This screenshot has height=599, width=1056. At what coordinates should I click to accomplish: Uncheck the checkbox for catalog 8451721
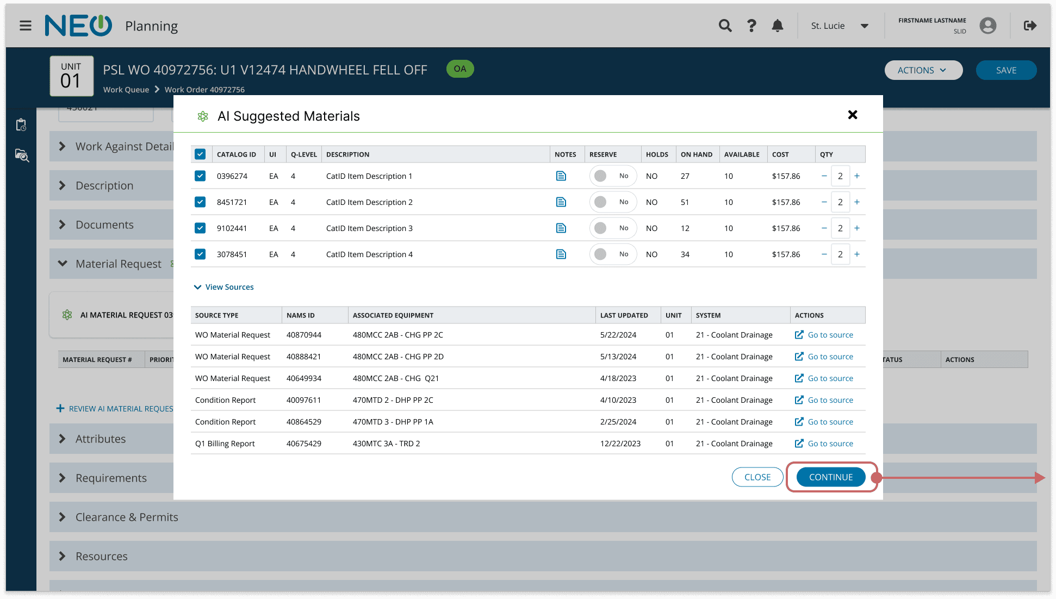[200, 202]
